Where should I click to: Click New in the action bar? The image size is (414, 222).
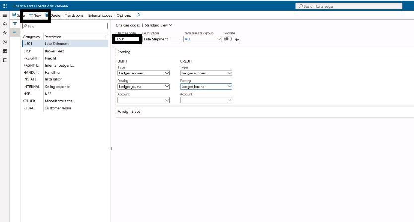(35, 15)
